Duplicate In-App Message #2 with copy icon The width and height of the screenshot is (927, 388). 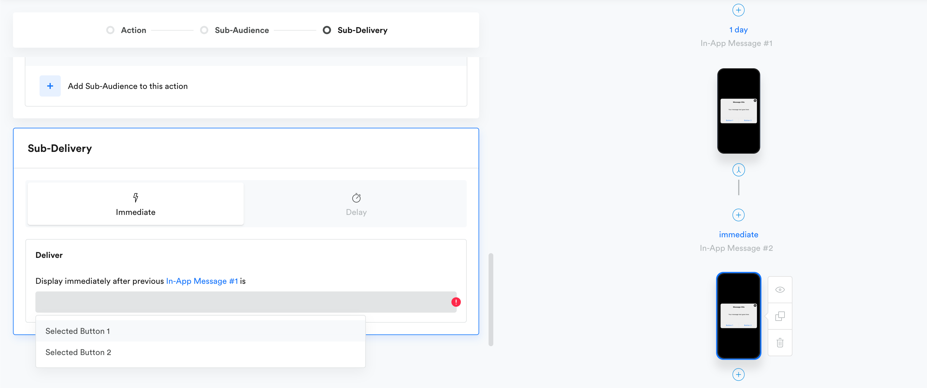[x=779, y=316]
